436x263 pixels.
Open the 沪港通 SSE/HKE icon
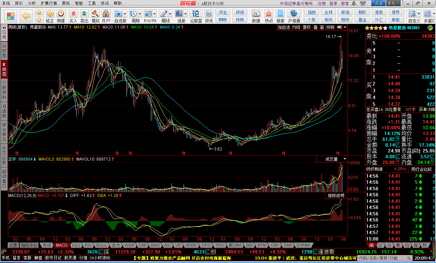click(294, 14)
